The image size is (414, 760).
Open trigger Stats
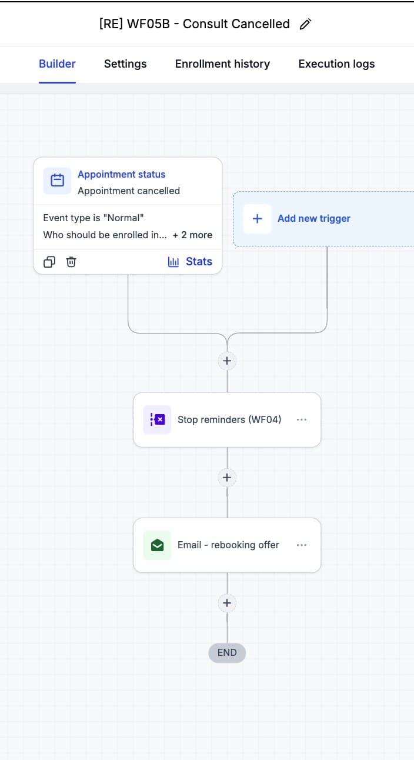coord(190,262)
